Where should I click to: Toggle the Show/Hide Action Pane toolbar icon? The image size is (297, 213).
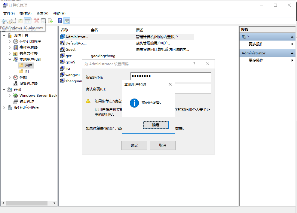[67, 21]
